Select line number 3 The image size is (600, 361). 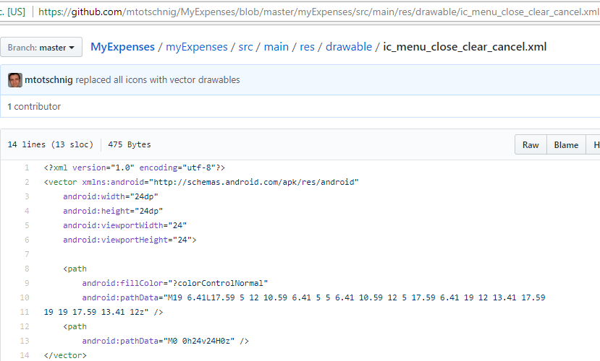(27, 196)
